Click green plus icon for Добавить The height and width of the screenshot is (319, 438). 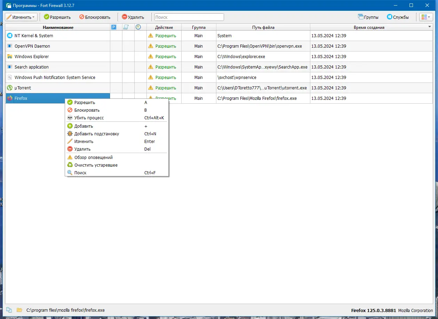pos(70,126)
